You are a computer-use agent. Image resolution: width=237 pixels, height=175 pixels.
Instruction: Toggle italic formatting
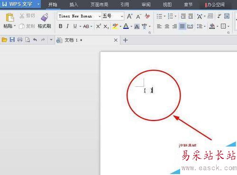68,26
